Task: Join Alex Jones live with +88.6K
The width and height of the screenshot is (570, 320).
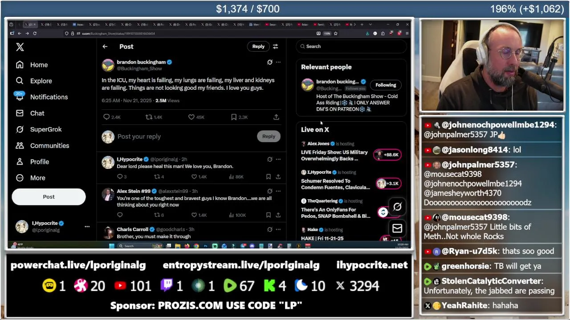Action: (387, 155)
